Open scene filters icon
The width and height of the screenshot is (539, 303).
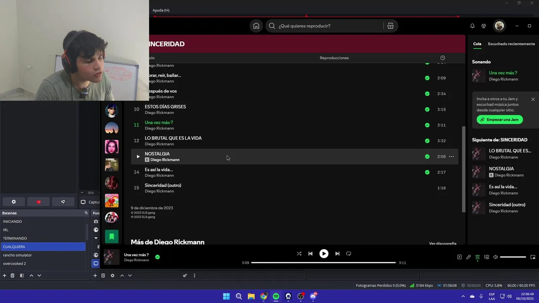[22, 276]
